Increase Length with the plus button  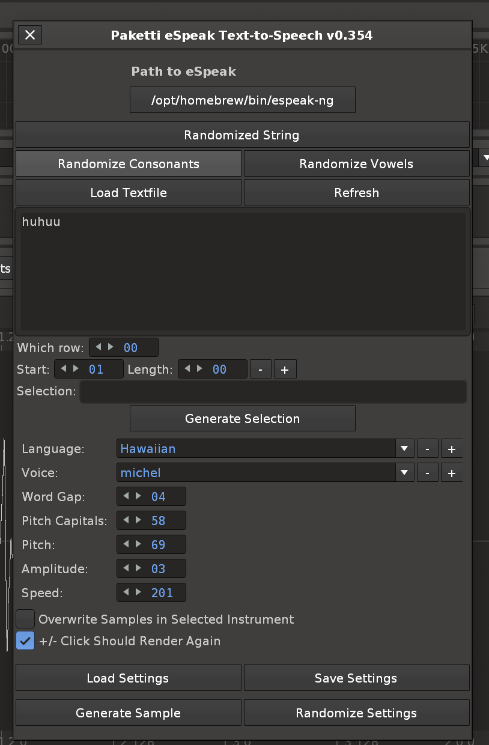[285, 369]
